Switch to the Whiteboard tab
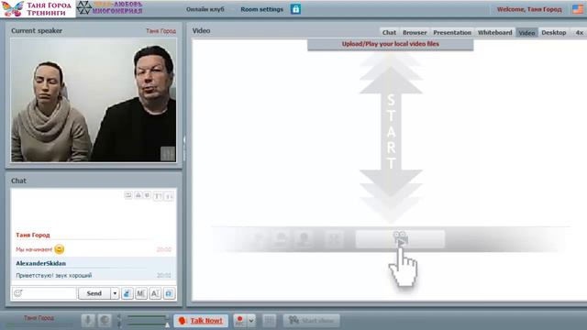The image size is (587, 330). click(495, 33)
